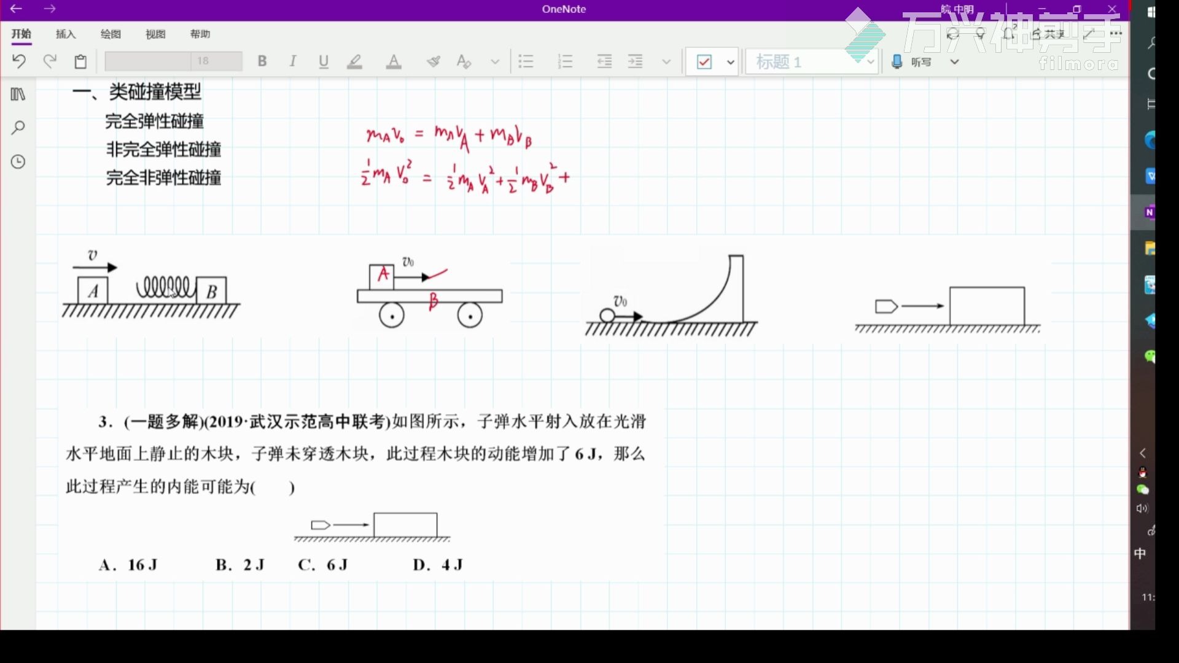Expand the 听写 dictation options arrow
1179x663 pixels.
point(954,62)
